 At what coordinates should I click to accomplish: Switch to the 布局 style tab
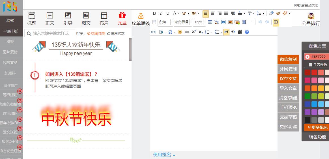coord(104,19)
